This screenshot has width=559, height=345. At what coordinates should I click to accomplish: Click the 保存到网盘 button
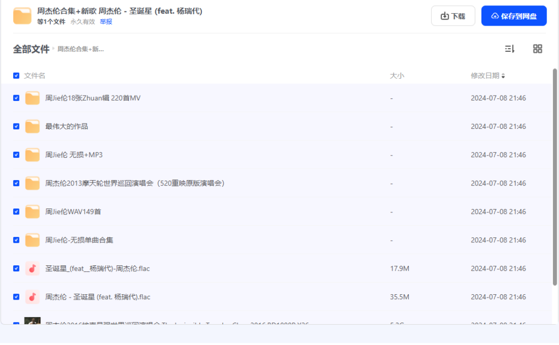[x=514, y=16]
